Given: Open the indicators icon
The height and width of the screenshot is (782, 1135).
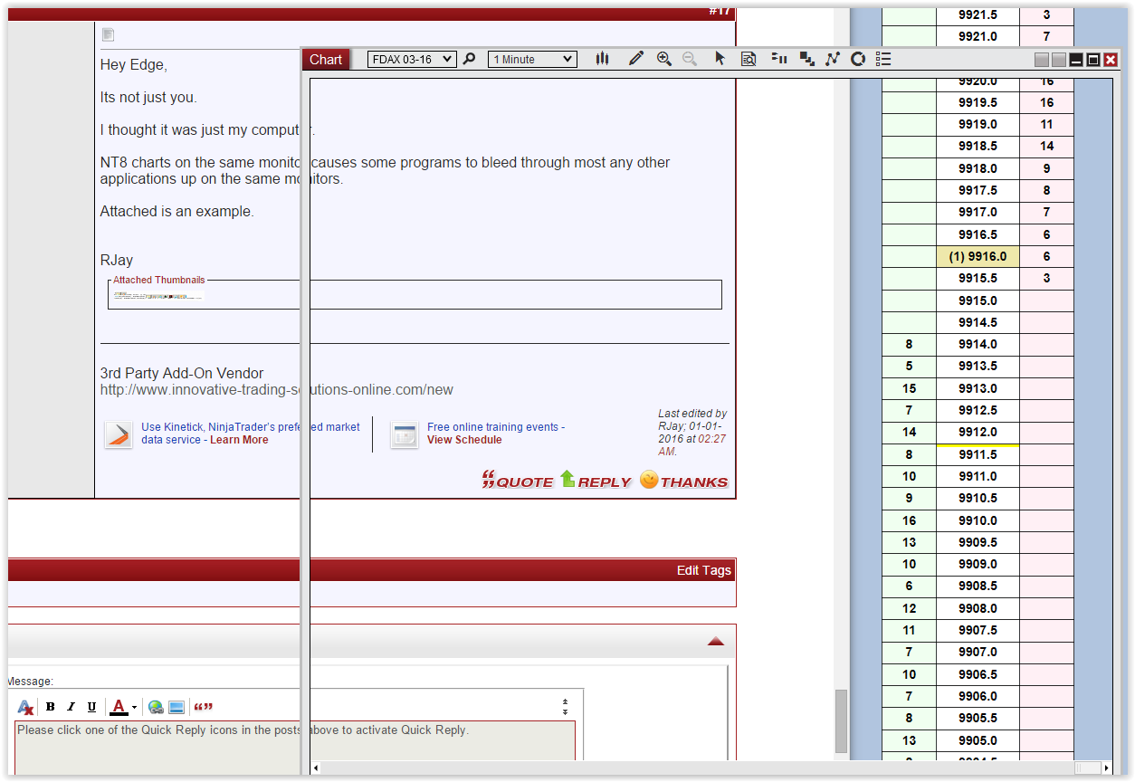Looking at the screenshot, I should [833, 59].
